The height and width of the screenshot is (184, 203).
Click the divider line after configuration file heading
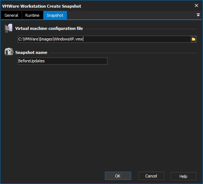point(140,29)
